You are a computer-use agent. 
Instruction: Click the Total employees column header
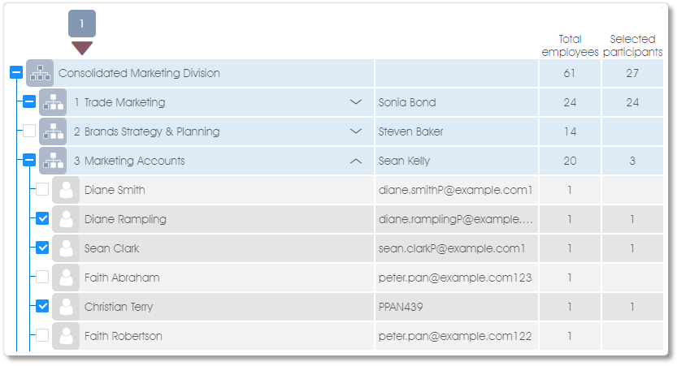(570, 45)
